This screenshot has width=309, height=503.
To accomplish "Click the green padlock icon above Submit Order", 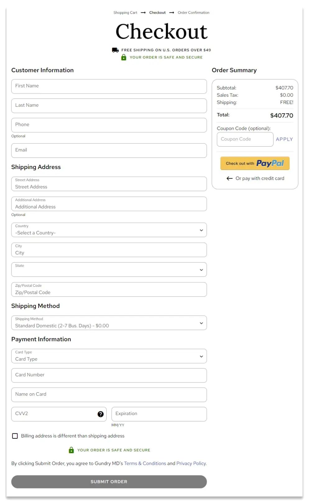I will [x=71, y=450].
